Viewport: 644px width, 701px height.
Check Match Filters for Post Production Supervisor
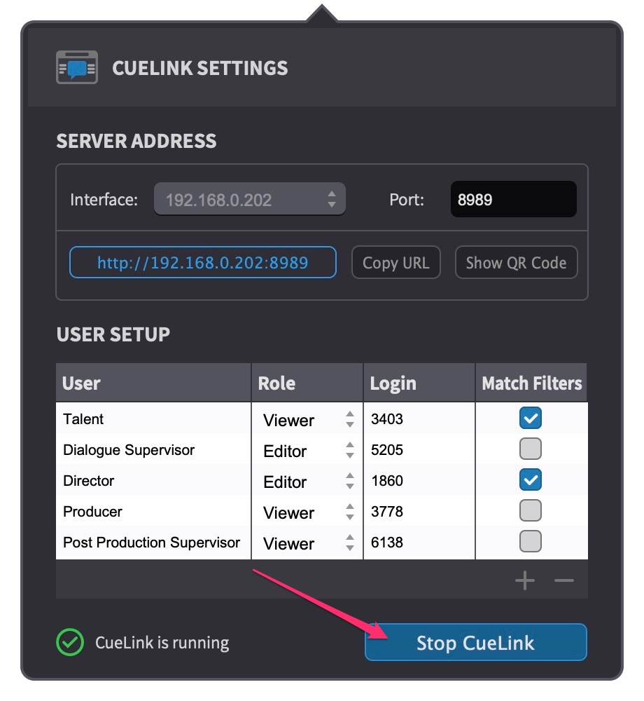(530, 541)
